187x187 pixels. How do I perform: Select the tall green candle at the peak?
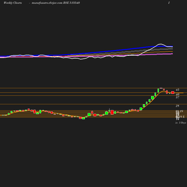158,91
